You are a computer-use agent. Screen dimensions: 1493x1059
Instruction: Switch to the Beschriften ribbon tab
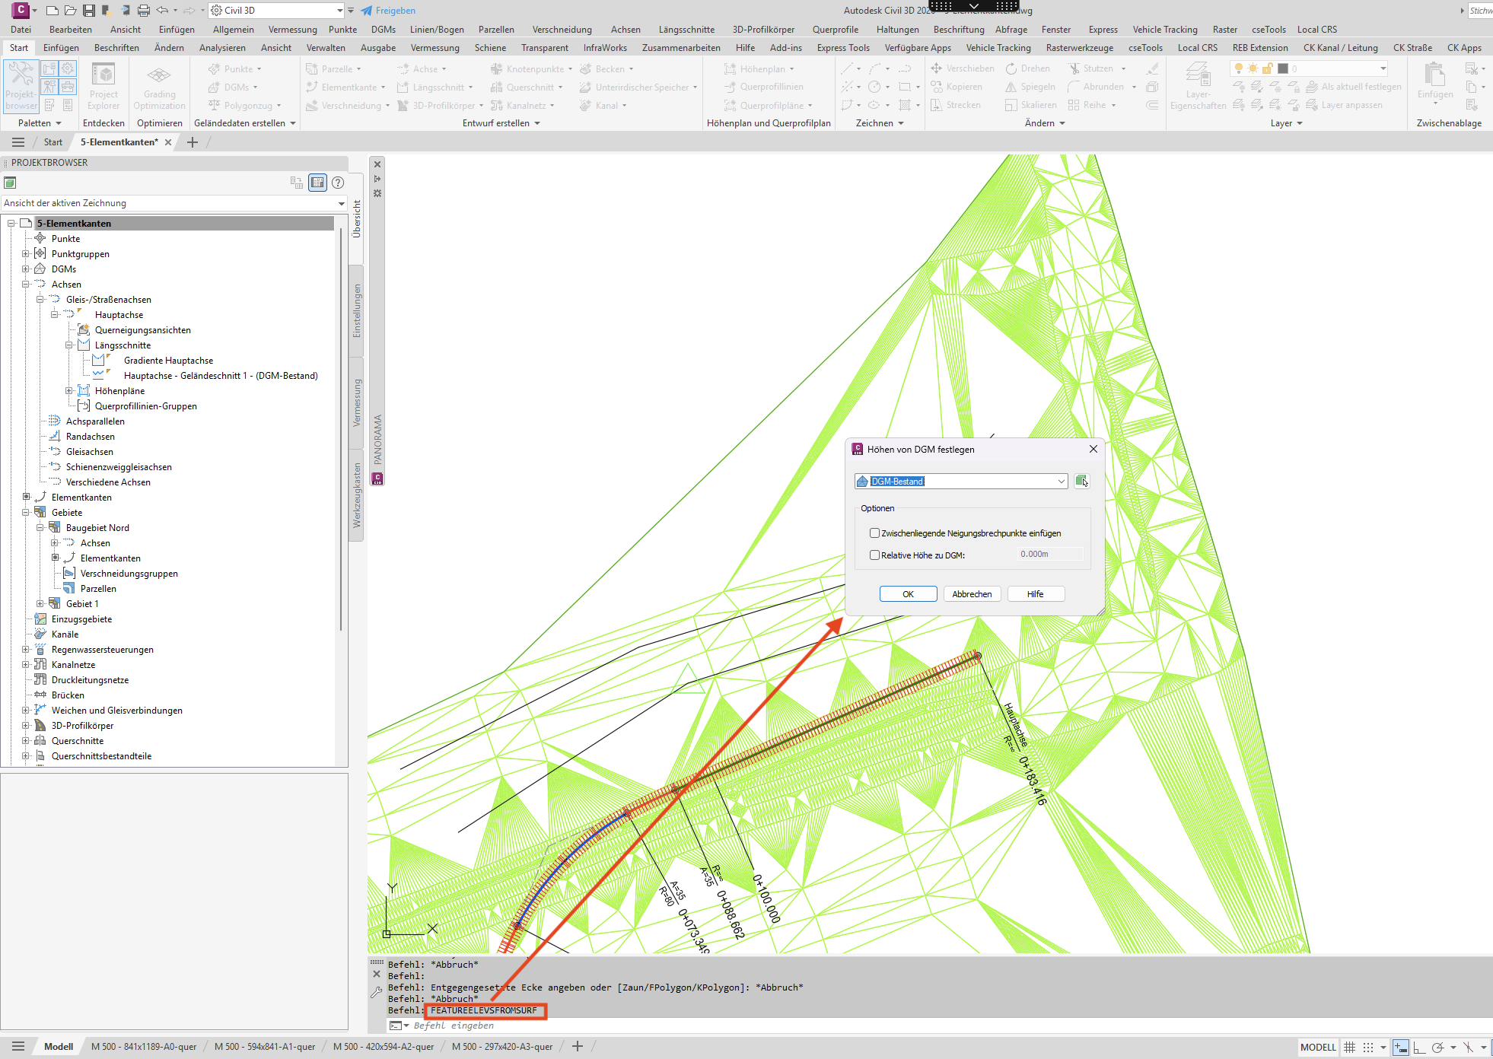(x=116, y=47)
